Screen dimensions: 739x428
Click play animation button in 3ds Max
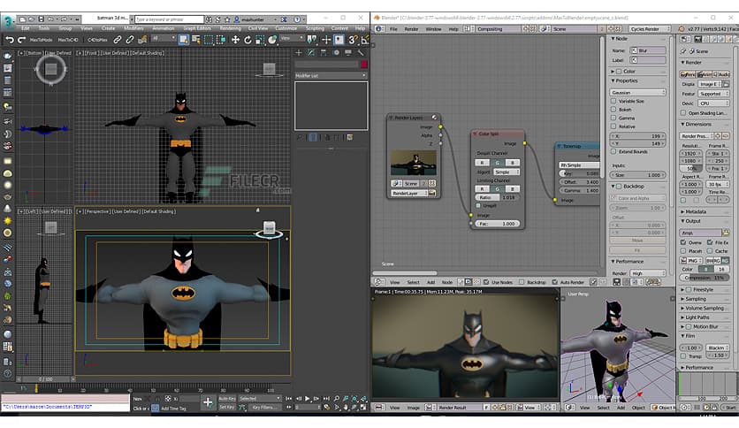click(308, 399)
